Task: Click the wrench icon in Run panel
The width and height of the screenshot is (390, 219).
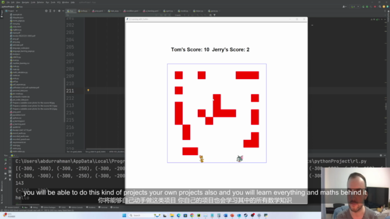Action: pyautogui.click(x=5, y=164)
